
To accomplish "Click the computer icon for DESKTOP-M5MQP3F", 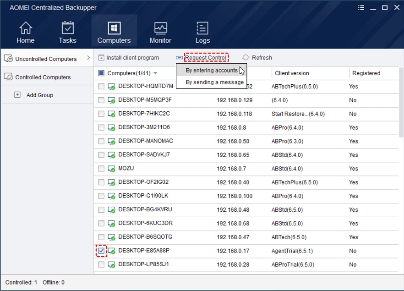I will pos(111,100).
